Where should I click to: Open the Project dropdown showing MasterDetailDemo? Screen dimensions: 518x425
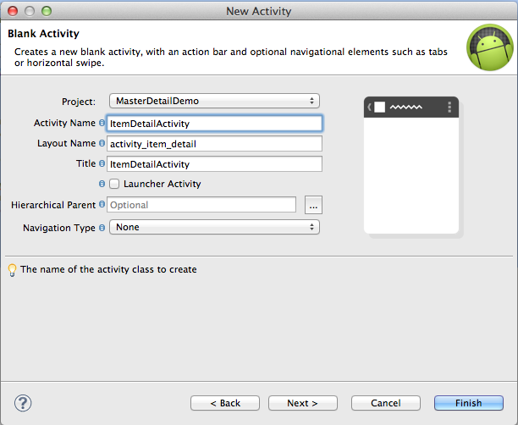214,101
